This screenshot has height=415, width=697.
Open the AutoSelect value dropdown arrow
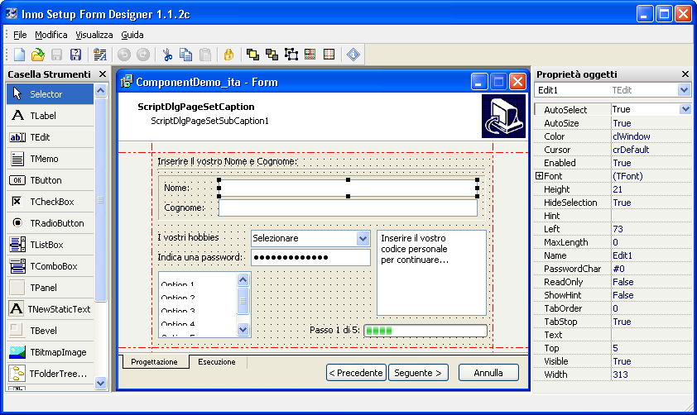coord(685,109)
